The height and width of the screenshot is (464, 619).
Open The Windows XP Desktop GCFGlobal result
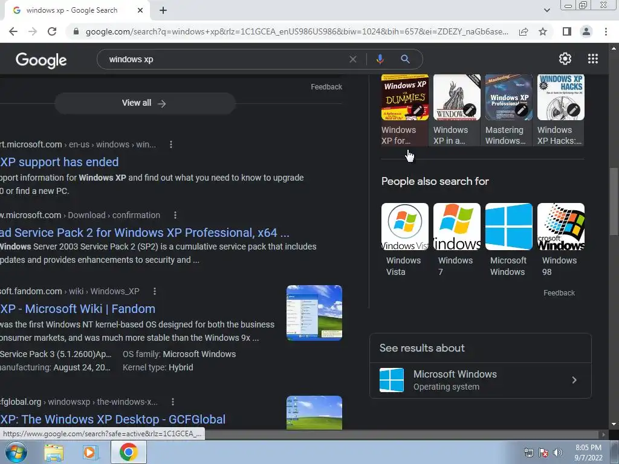(x=112, y=419)
